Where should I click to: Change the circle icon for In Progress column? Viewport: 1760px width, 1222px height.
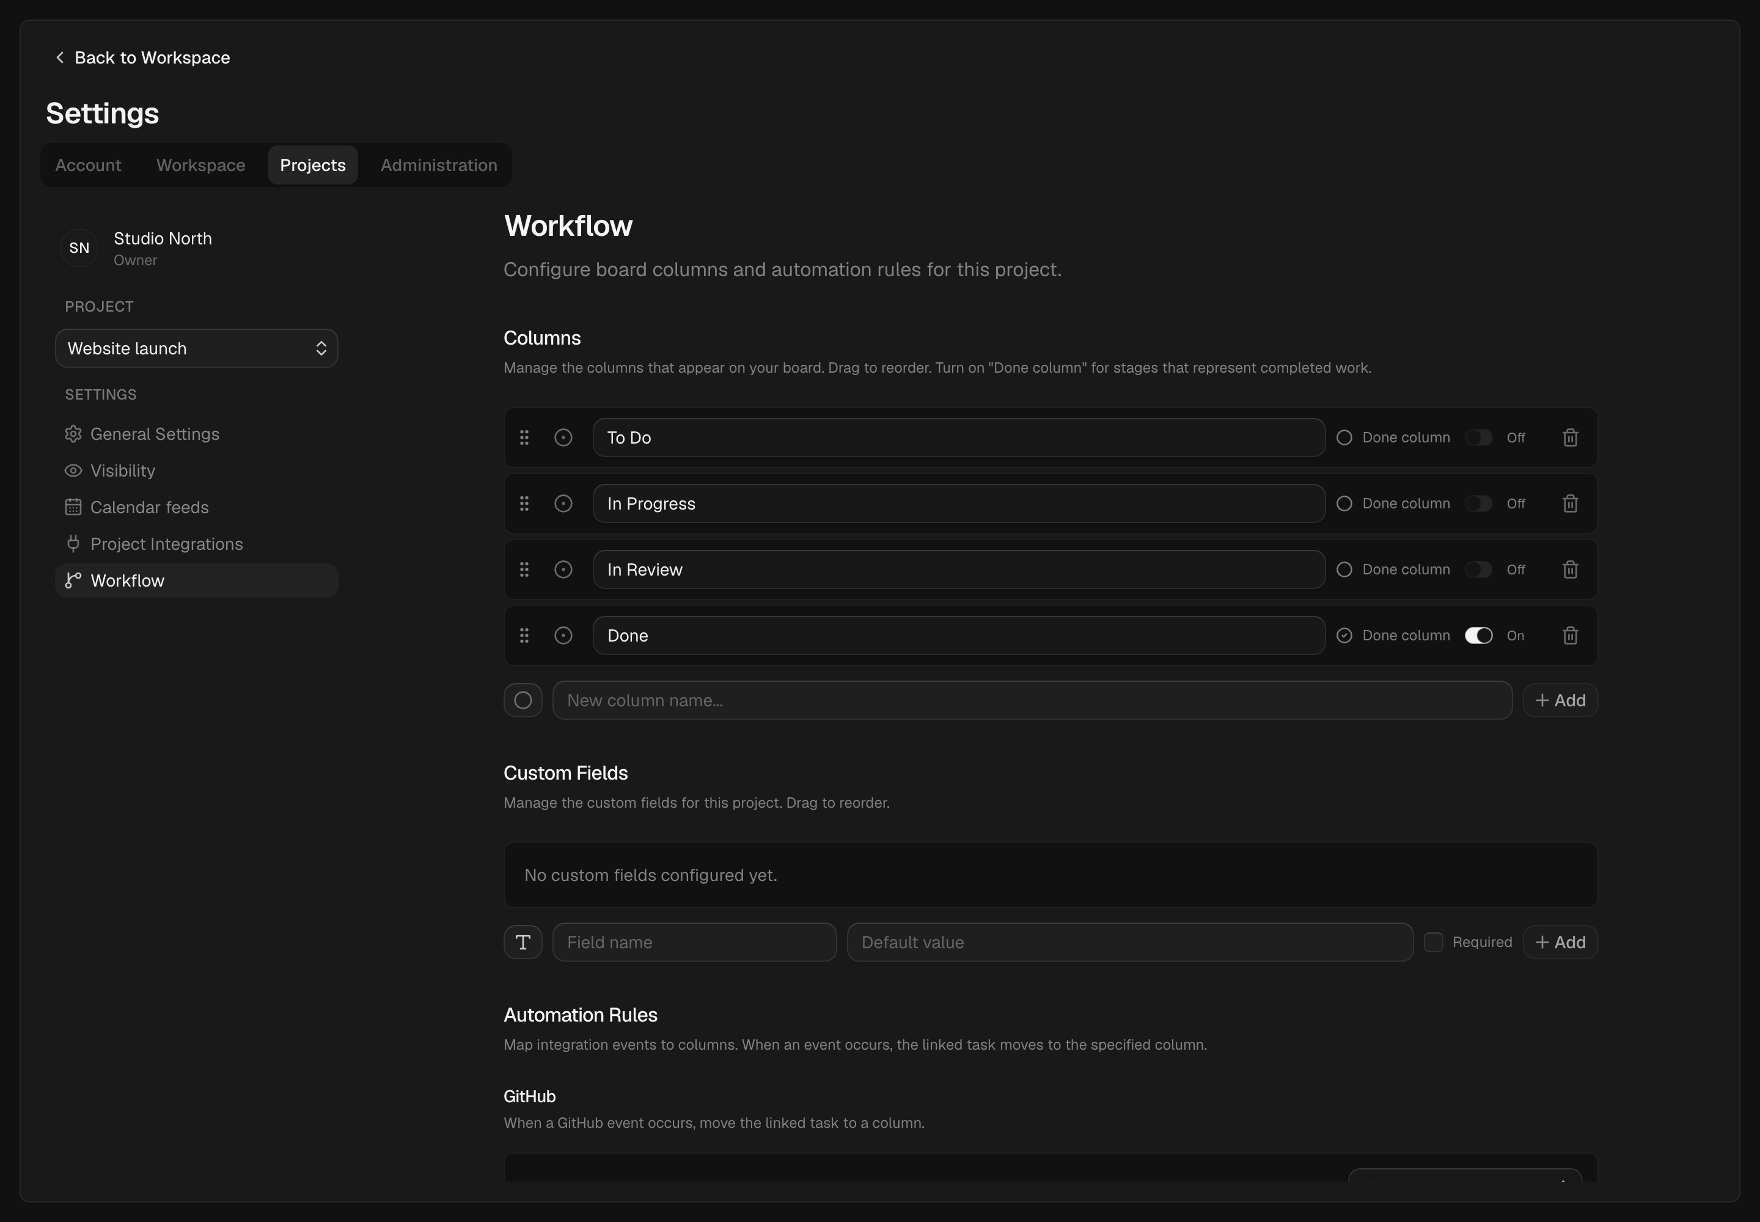click(563, 503)
